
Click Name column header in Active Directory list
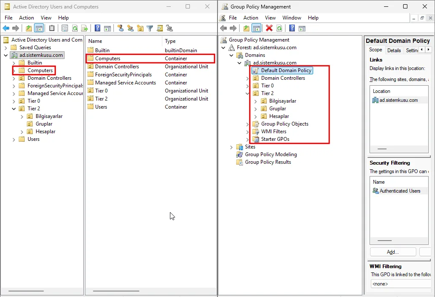pyautogui.click(x=124, y=41)
